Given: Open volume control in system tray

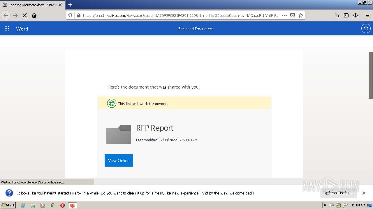Looking at the screenshot, I should [331, 205].
